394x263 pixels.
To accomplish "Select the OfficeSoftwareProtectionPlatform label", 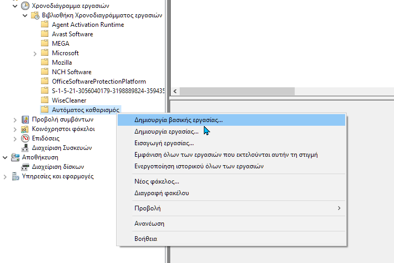I will pyautogui.click(x=99, y=82).
